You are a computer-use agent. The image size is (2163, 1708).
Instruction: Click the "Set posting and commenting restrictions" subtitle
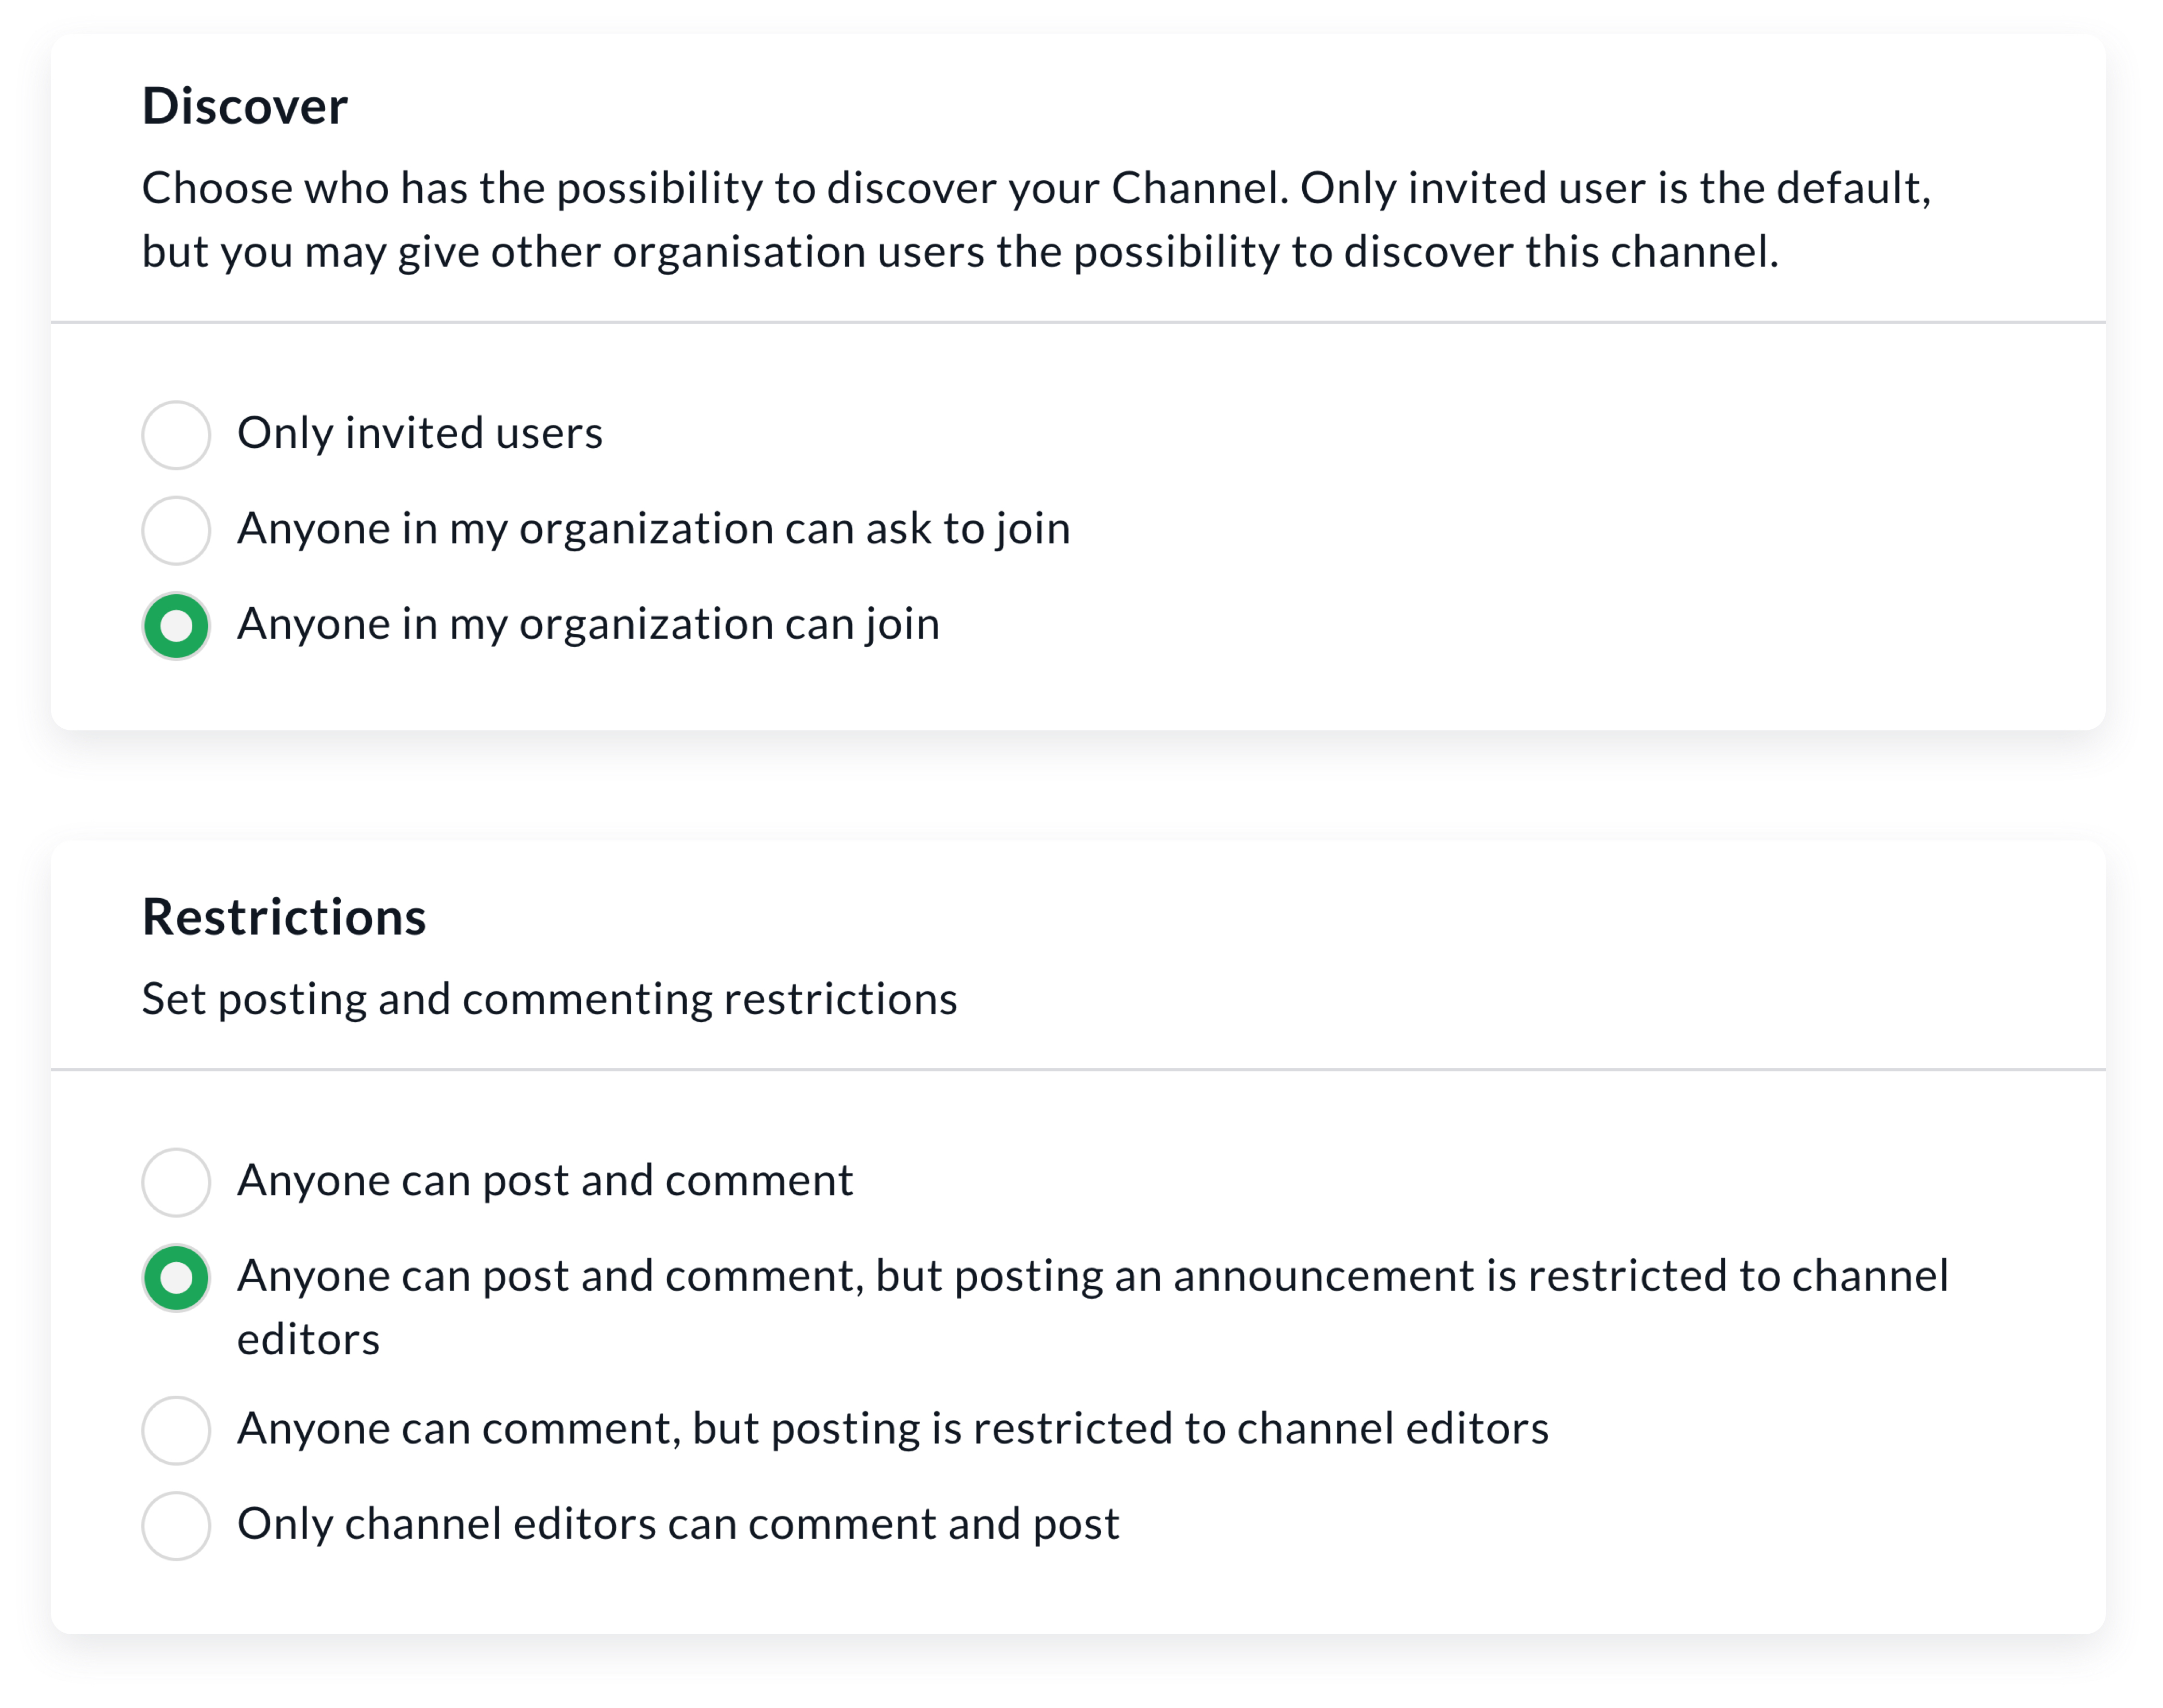(x=549, y=999)
